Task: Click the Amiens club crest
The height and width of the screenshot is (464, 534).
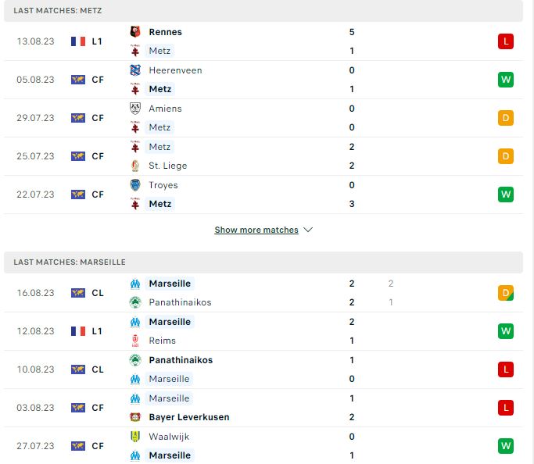Action: 135,108
